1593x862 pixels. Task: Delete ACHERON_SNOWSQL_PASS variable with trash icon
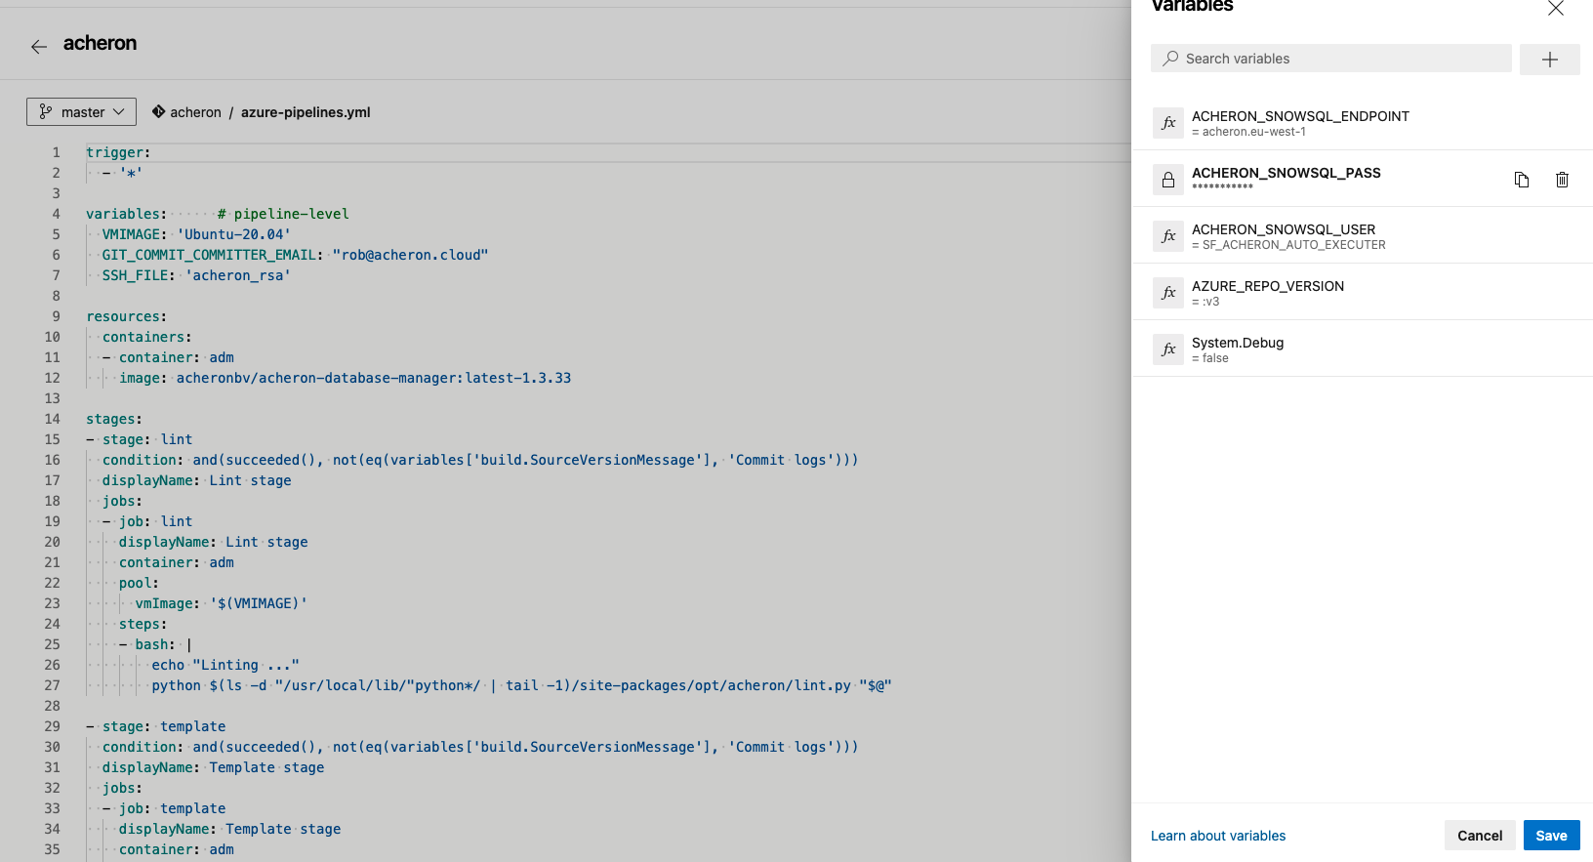[x=1563, y=180]
